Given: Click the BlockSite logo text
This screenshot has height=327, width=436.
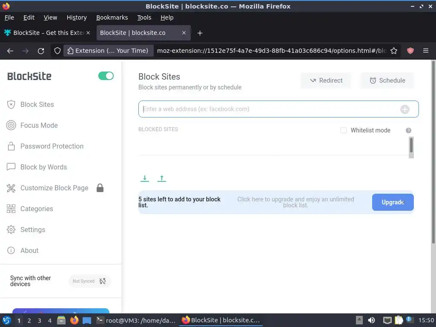Looking at the screenshot, I should [29, 76].
